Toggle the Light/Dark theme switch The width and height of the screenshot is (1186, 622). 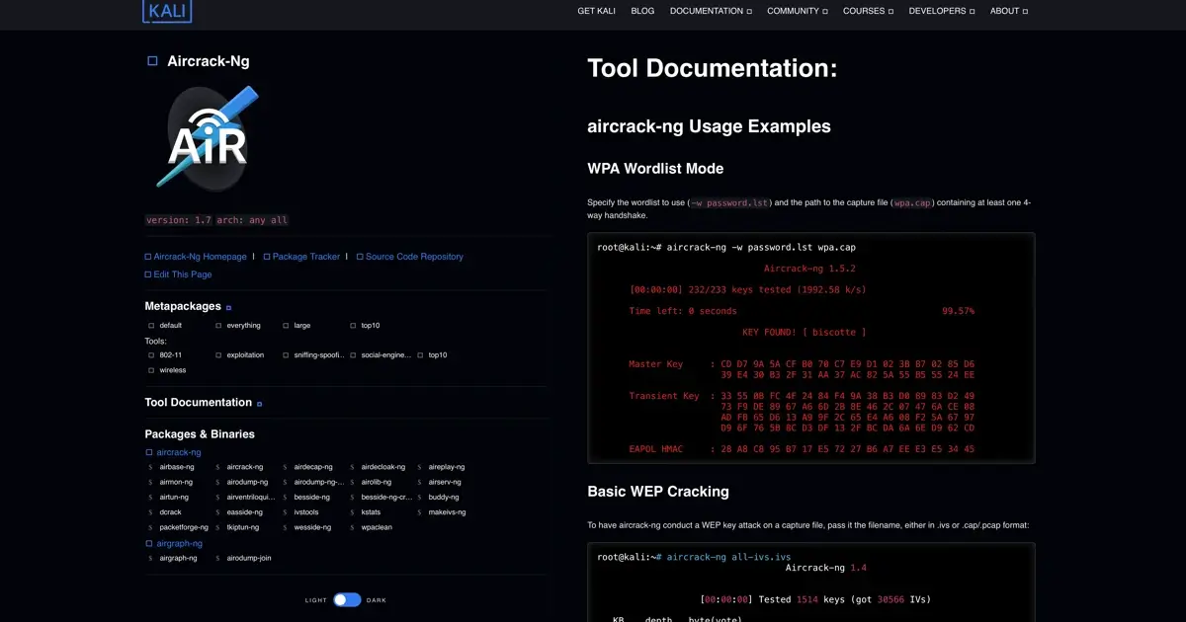347,599
